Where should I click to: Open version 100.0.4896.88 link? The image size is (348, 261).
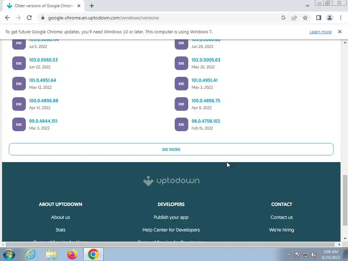click(x=43, y=101)
